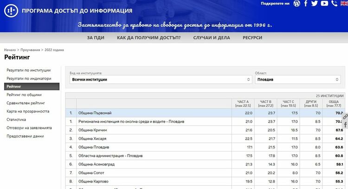Open the СЛУЧАИ И ДЕЛА menu
Image resolution: width=348 pixels, height=189 pixels.
click(x=212, y=38)
